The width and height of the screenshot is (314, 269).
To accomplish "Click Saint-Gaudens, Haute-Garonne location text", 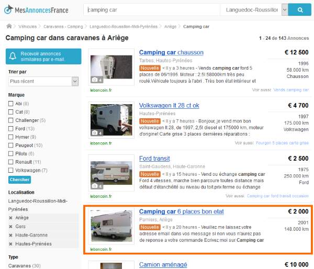I will (172, 166).
